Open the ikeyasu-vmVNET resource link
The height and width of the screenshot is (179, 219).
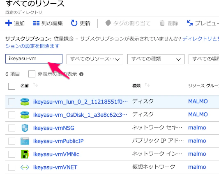coord(55,167)
